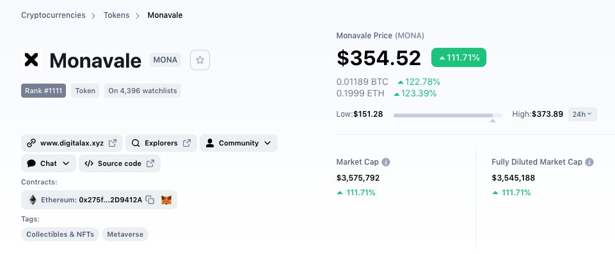Click the Market Cap value $3,575,792
Screen dimensions: 615x254
358,178
